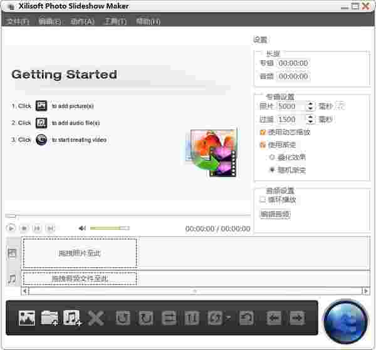Click the upper 00:00:00 length field
The width and height of the screenshot is (376, 350).
pos(293,63)
